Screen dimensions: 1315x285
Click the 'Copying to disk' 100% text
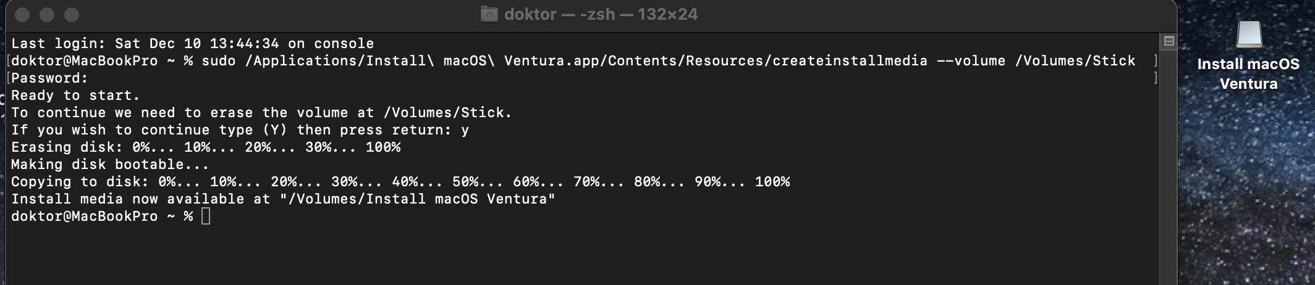click(772, 182)
